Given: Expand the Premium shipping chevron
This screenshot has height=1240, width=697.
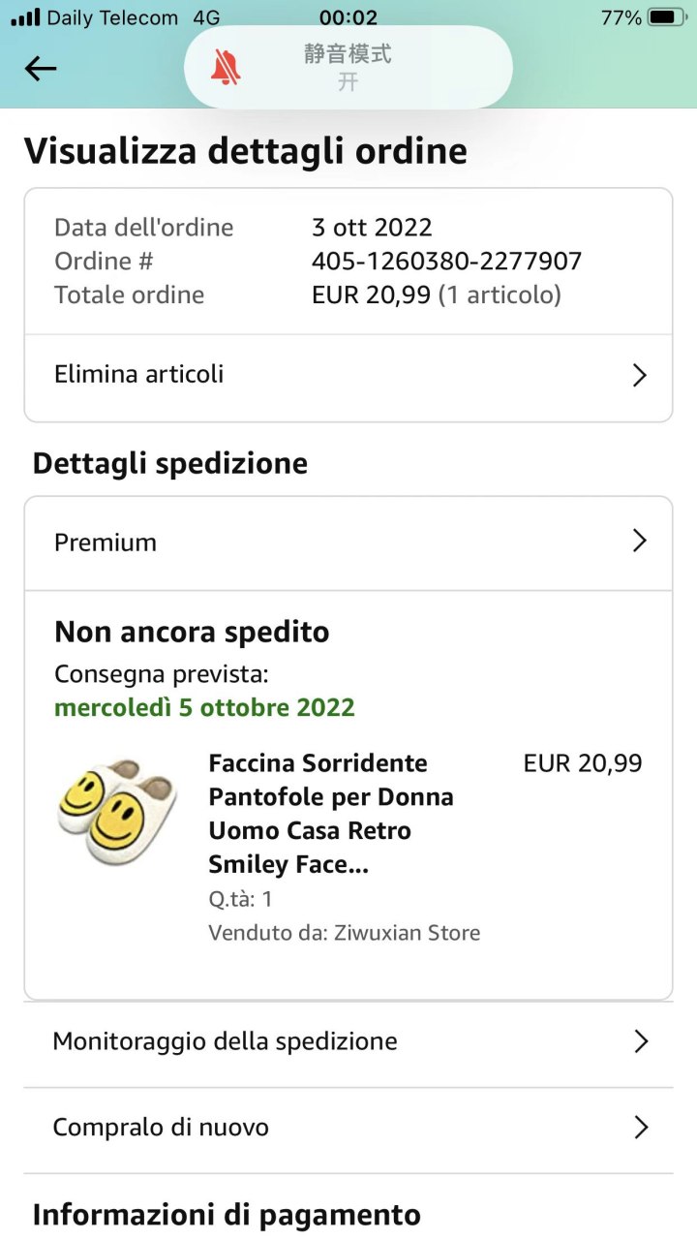Looking at the screenshot, I should click(x=639, y=541).
